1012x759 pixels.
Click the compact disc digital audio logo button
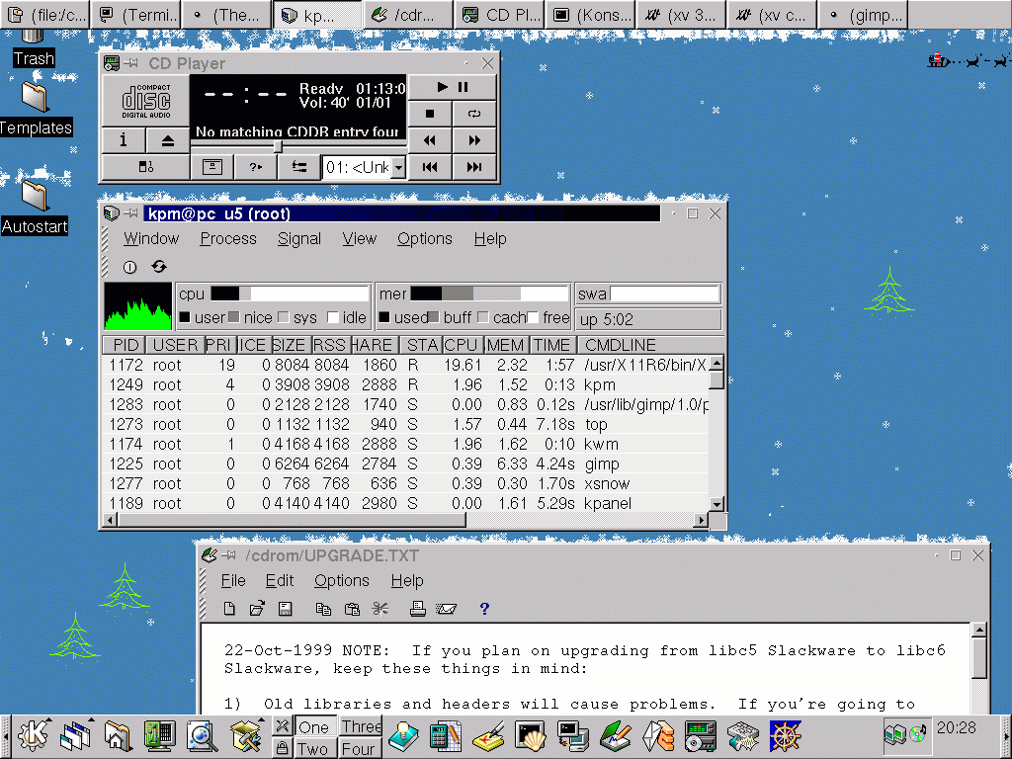(146, 101)
